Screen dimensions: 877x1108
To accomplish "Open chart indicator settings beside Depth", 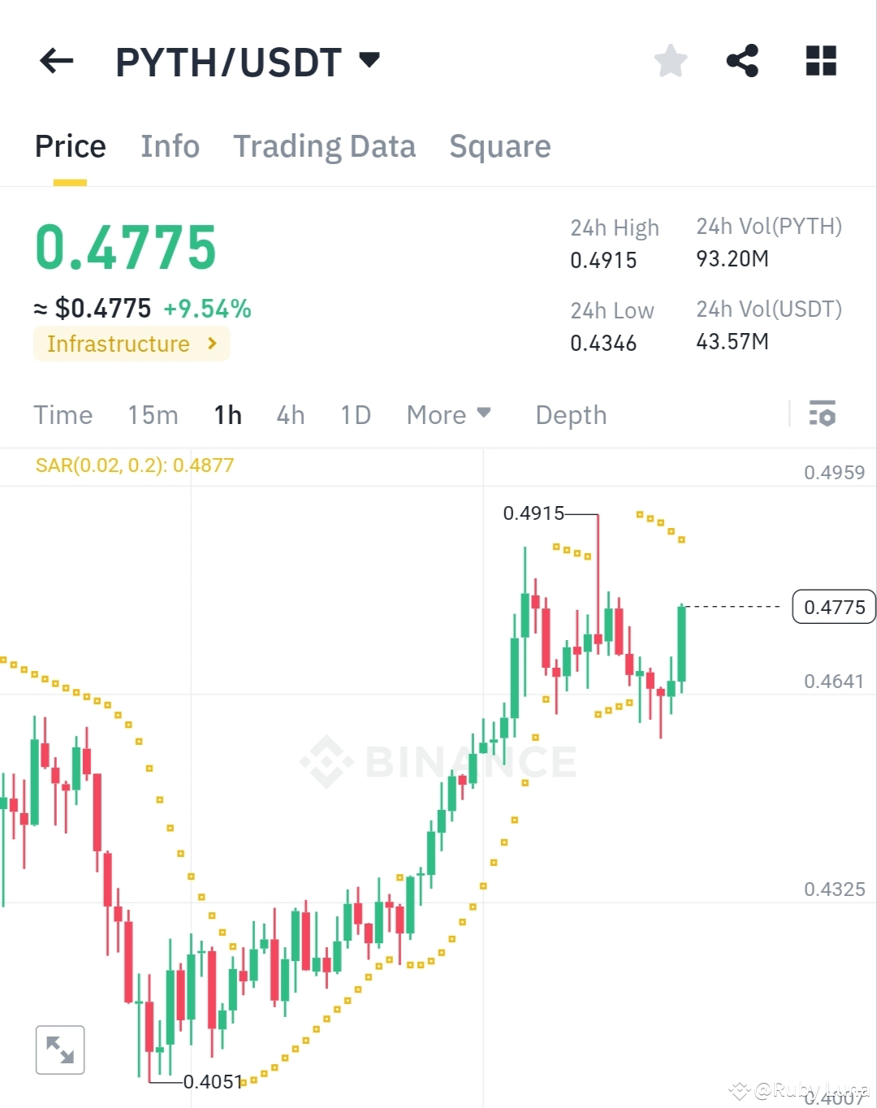I will [x=823, y=414].
